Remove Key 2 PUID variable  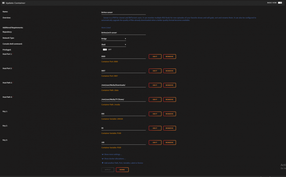coord(170,128)
